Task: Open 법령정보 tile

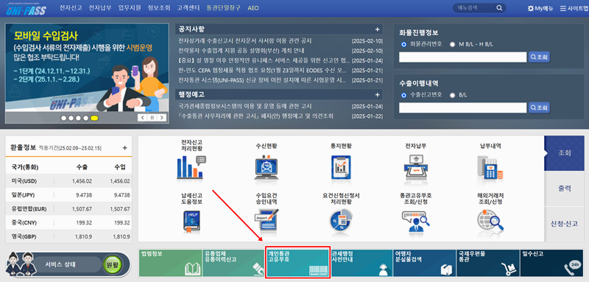Action: (x=171, y=264)
